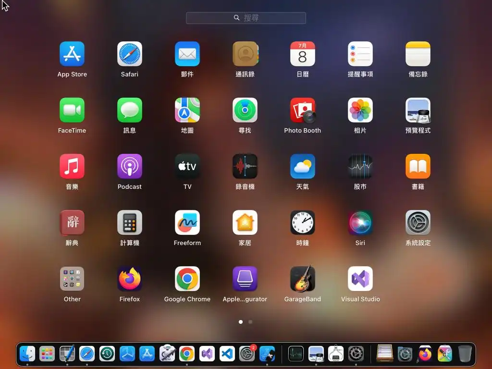Screen dimensions: 492x369
Task: Launch the Podcast app
Action: click(x=130, y=166)
